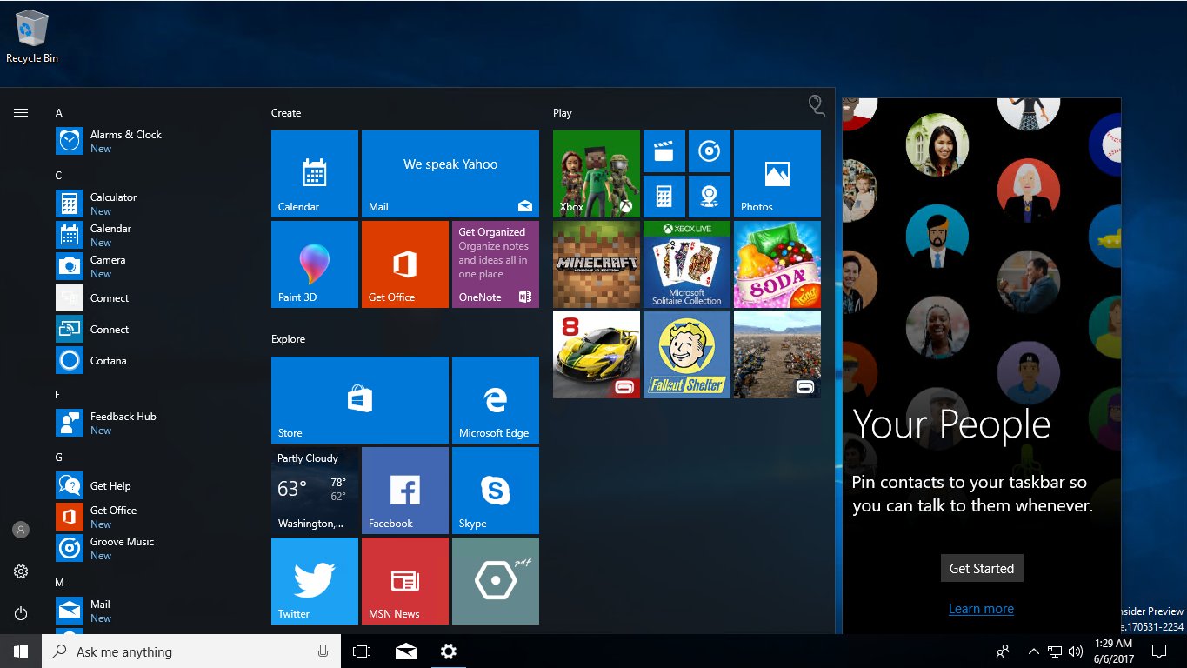Viewport: 1187px width, 668px height.
Task: Open the user account button in Start
Action: pyautogui.click(x=21, y=530)
